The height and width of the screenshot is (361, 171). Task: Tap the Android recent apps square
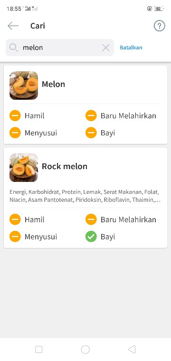38,350
